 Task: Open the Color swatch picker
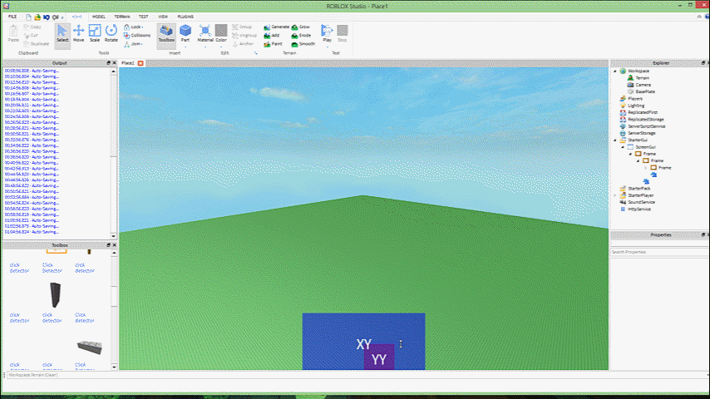221,34
